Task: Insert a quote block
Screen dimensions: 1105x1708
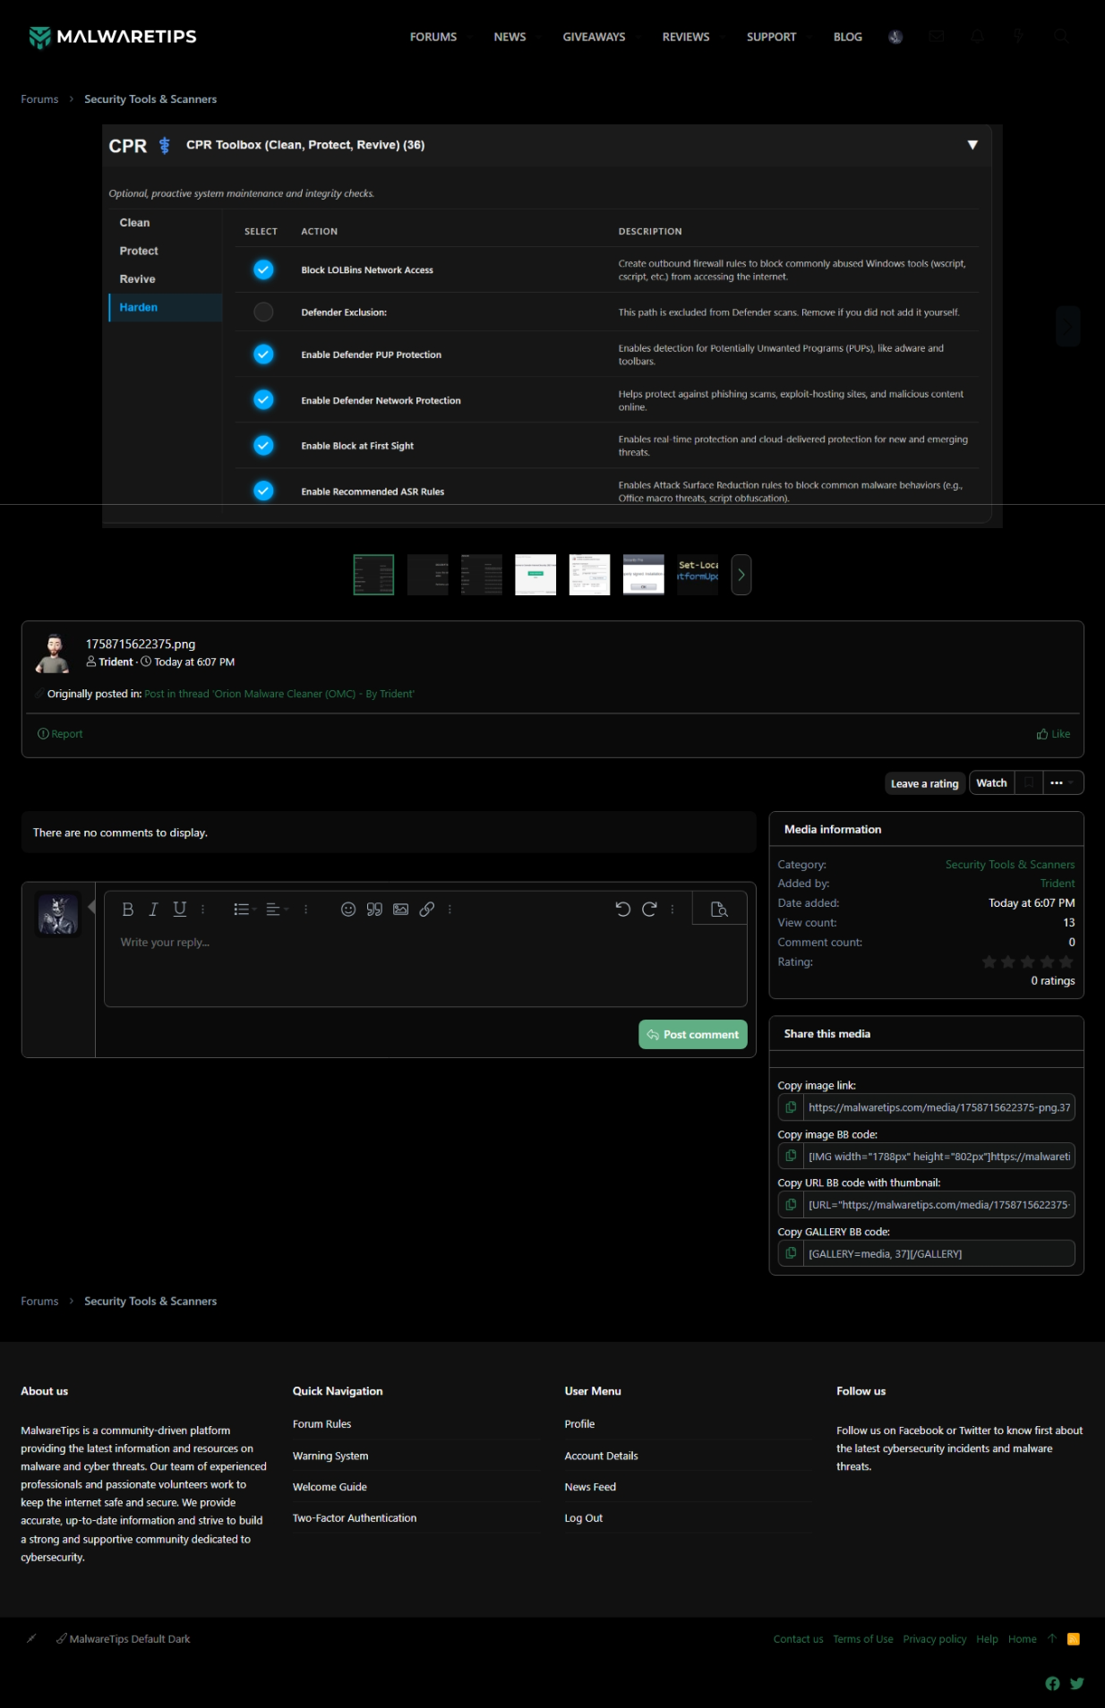Action: click(374, 910)
